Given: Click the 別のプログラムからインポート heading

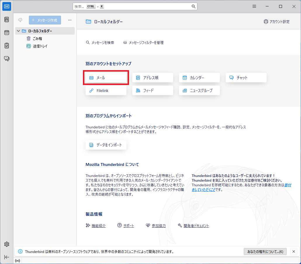Looking at the screenshot, I should (x=109, y=116).
